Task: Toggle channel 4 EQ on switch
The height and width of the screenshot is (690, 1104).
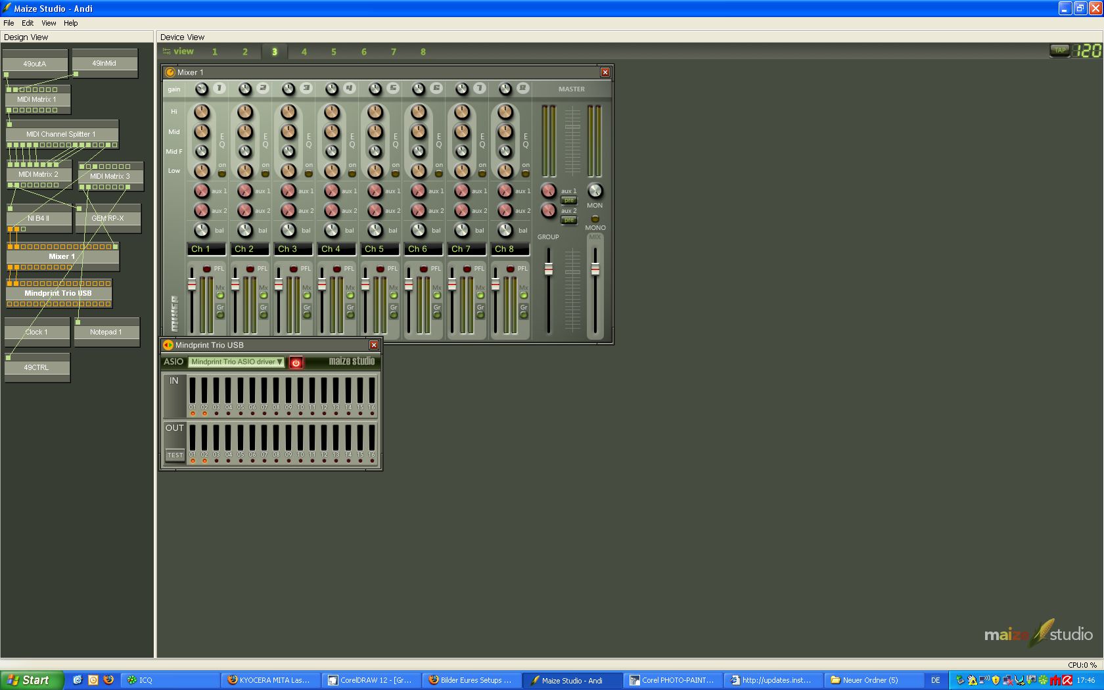Action: 352,173
